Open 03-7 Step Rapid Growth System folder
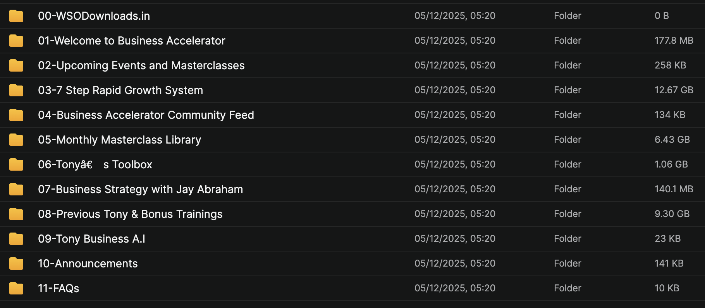The width and height of the screenshot is (705, 308). (120, 90)
